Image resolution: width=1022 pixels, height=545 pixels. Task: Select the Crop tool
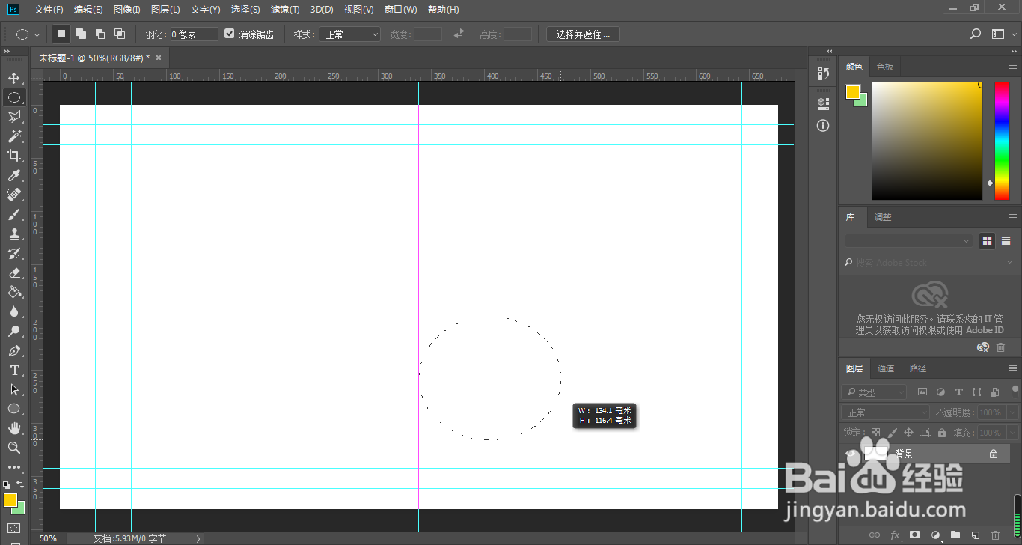(x=13, y=156)
